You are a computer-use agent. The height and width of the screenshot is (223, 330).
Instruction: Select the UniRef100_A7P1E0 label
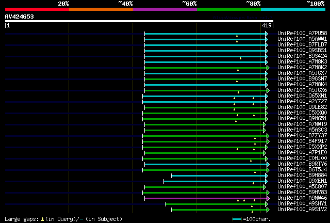pos(302,153)
